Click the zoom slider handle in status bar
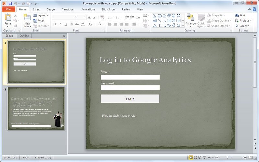Image resolution: width=259 pixels, height=162 pixels. (228, 157)
